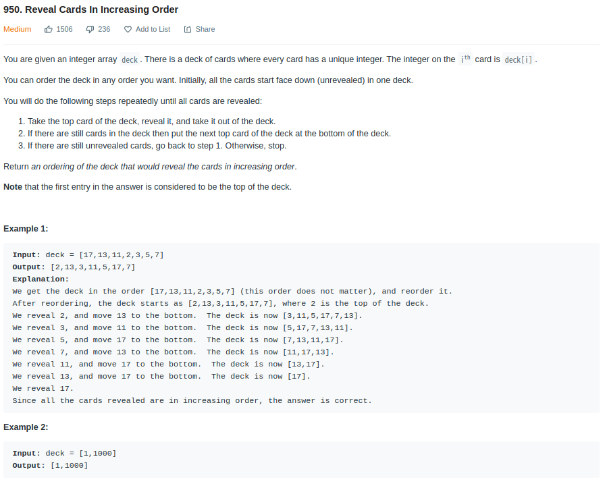Click the heart icon for Add to List
The width and height of the screenshot is (607, 486).
pyautogui.click(x=128, y=30)
